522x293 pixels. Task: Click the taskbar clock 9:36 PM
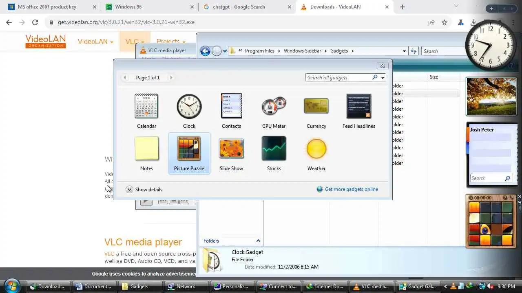tap(506, 286)
